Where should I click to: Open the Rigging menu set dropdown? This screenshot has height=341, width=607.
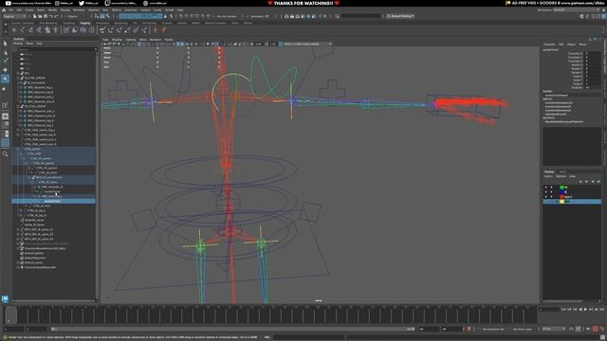[14, 16]
